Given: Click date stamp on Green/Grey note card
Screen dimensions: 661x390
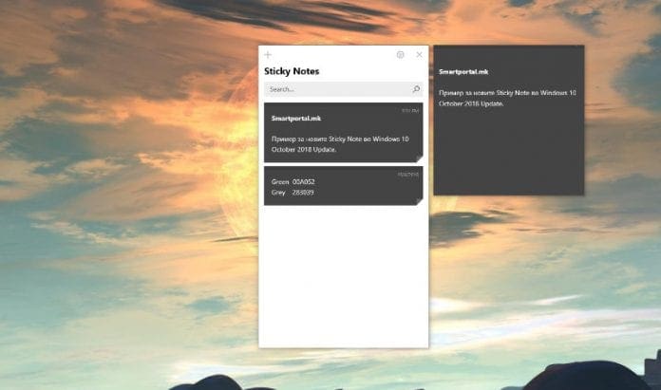Looking at the screenshot, I should point(409,174).
